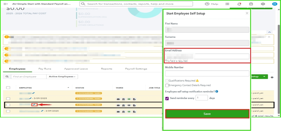Open the Active Employees filter dropdown

(x=62, y=76)
